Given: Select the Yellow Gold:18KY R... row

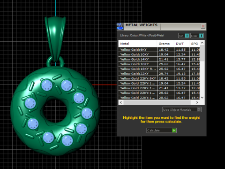Looking at the screenshot, I should 159,69.
